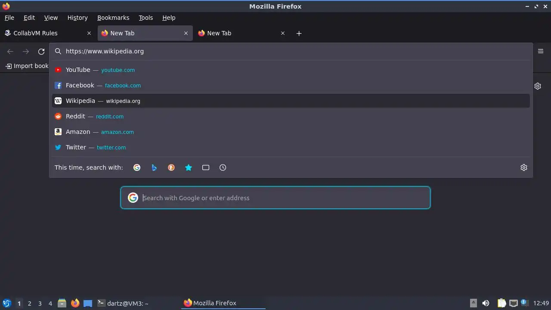Search this time with DuckDuckGo icon
The width and height of the screenshot is (551, 310).
tap(171, 167)
